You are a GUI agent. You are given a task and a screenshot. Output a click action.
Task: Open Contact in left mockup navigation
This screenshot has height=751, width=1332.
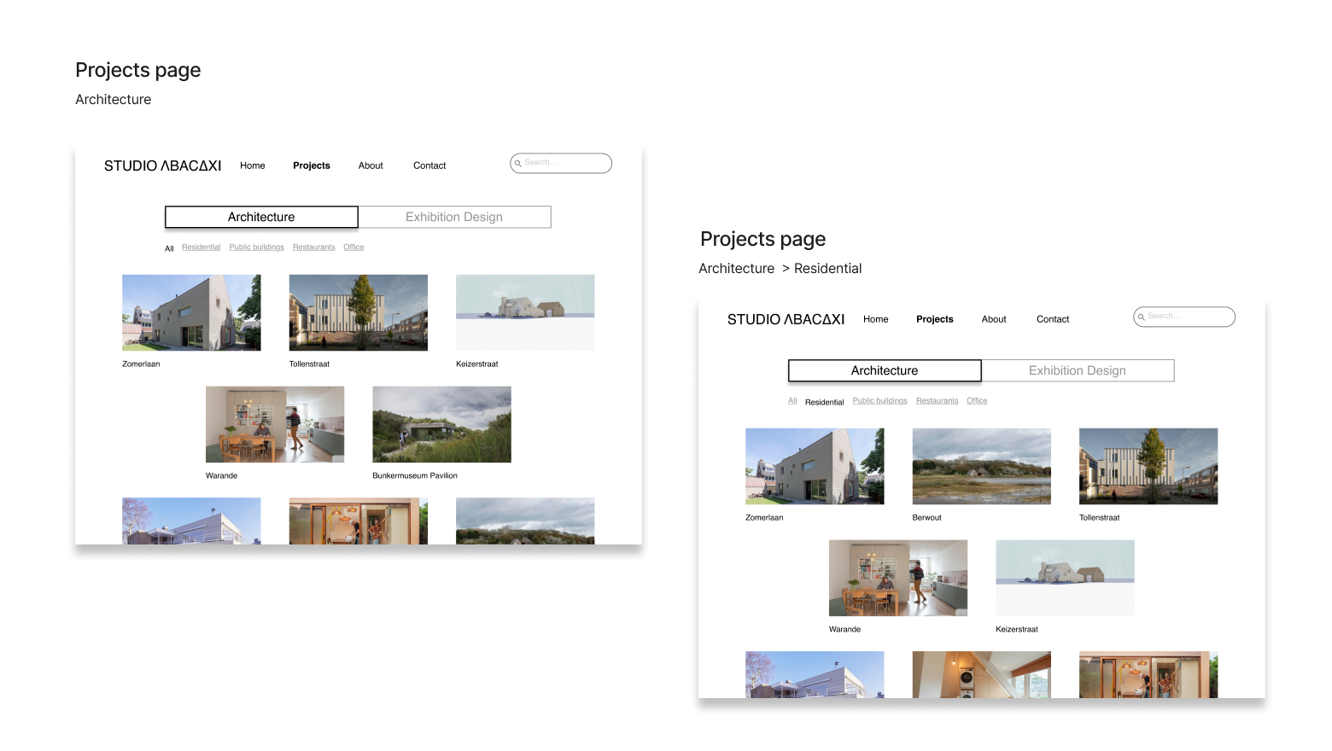point(429,166)
